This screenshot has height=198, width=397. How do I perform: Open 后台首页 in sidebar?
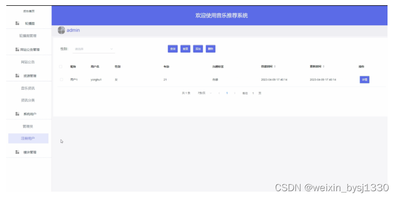click(28, 12)
